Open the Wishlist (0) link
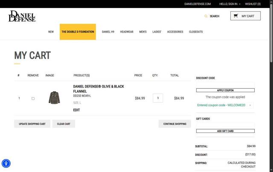Screen dimensions: 273x172 pyautogui.click(x=253, y=4)
